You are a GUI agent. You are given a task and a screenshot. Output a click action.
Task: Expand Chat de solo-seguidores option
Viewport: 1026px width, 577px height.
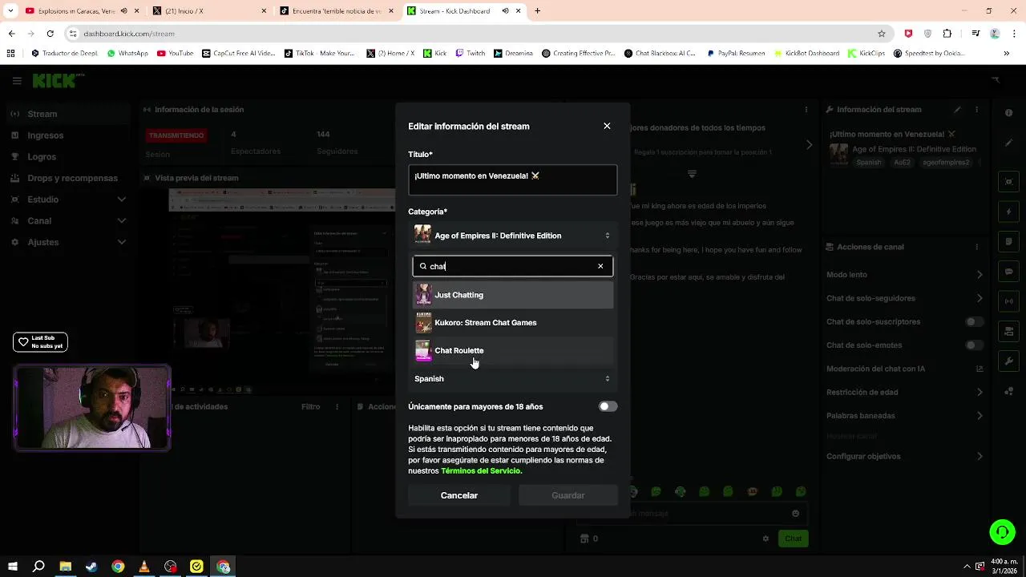[905, 298]
